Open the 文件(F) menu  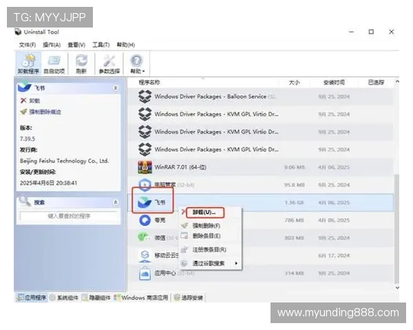(28, 45)
